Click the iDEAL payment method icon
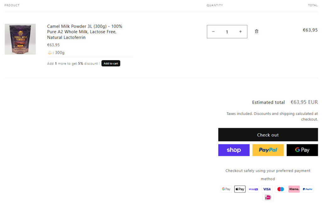 pos(268,198)
